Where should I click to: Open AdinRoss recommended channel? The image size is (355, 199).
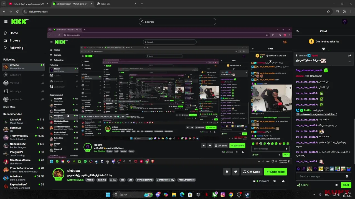click(24, 178)
